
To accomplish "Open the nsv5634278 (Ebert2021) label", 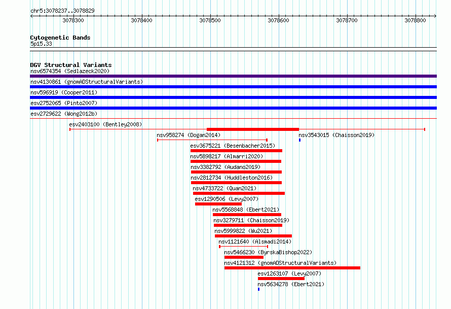I will (291, 284).
